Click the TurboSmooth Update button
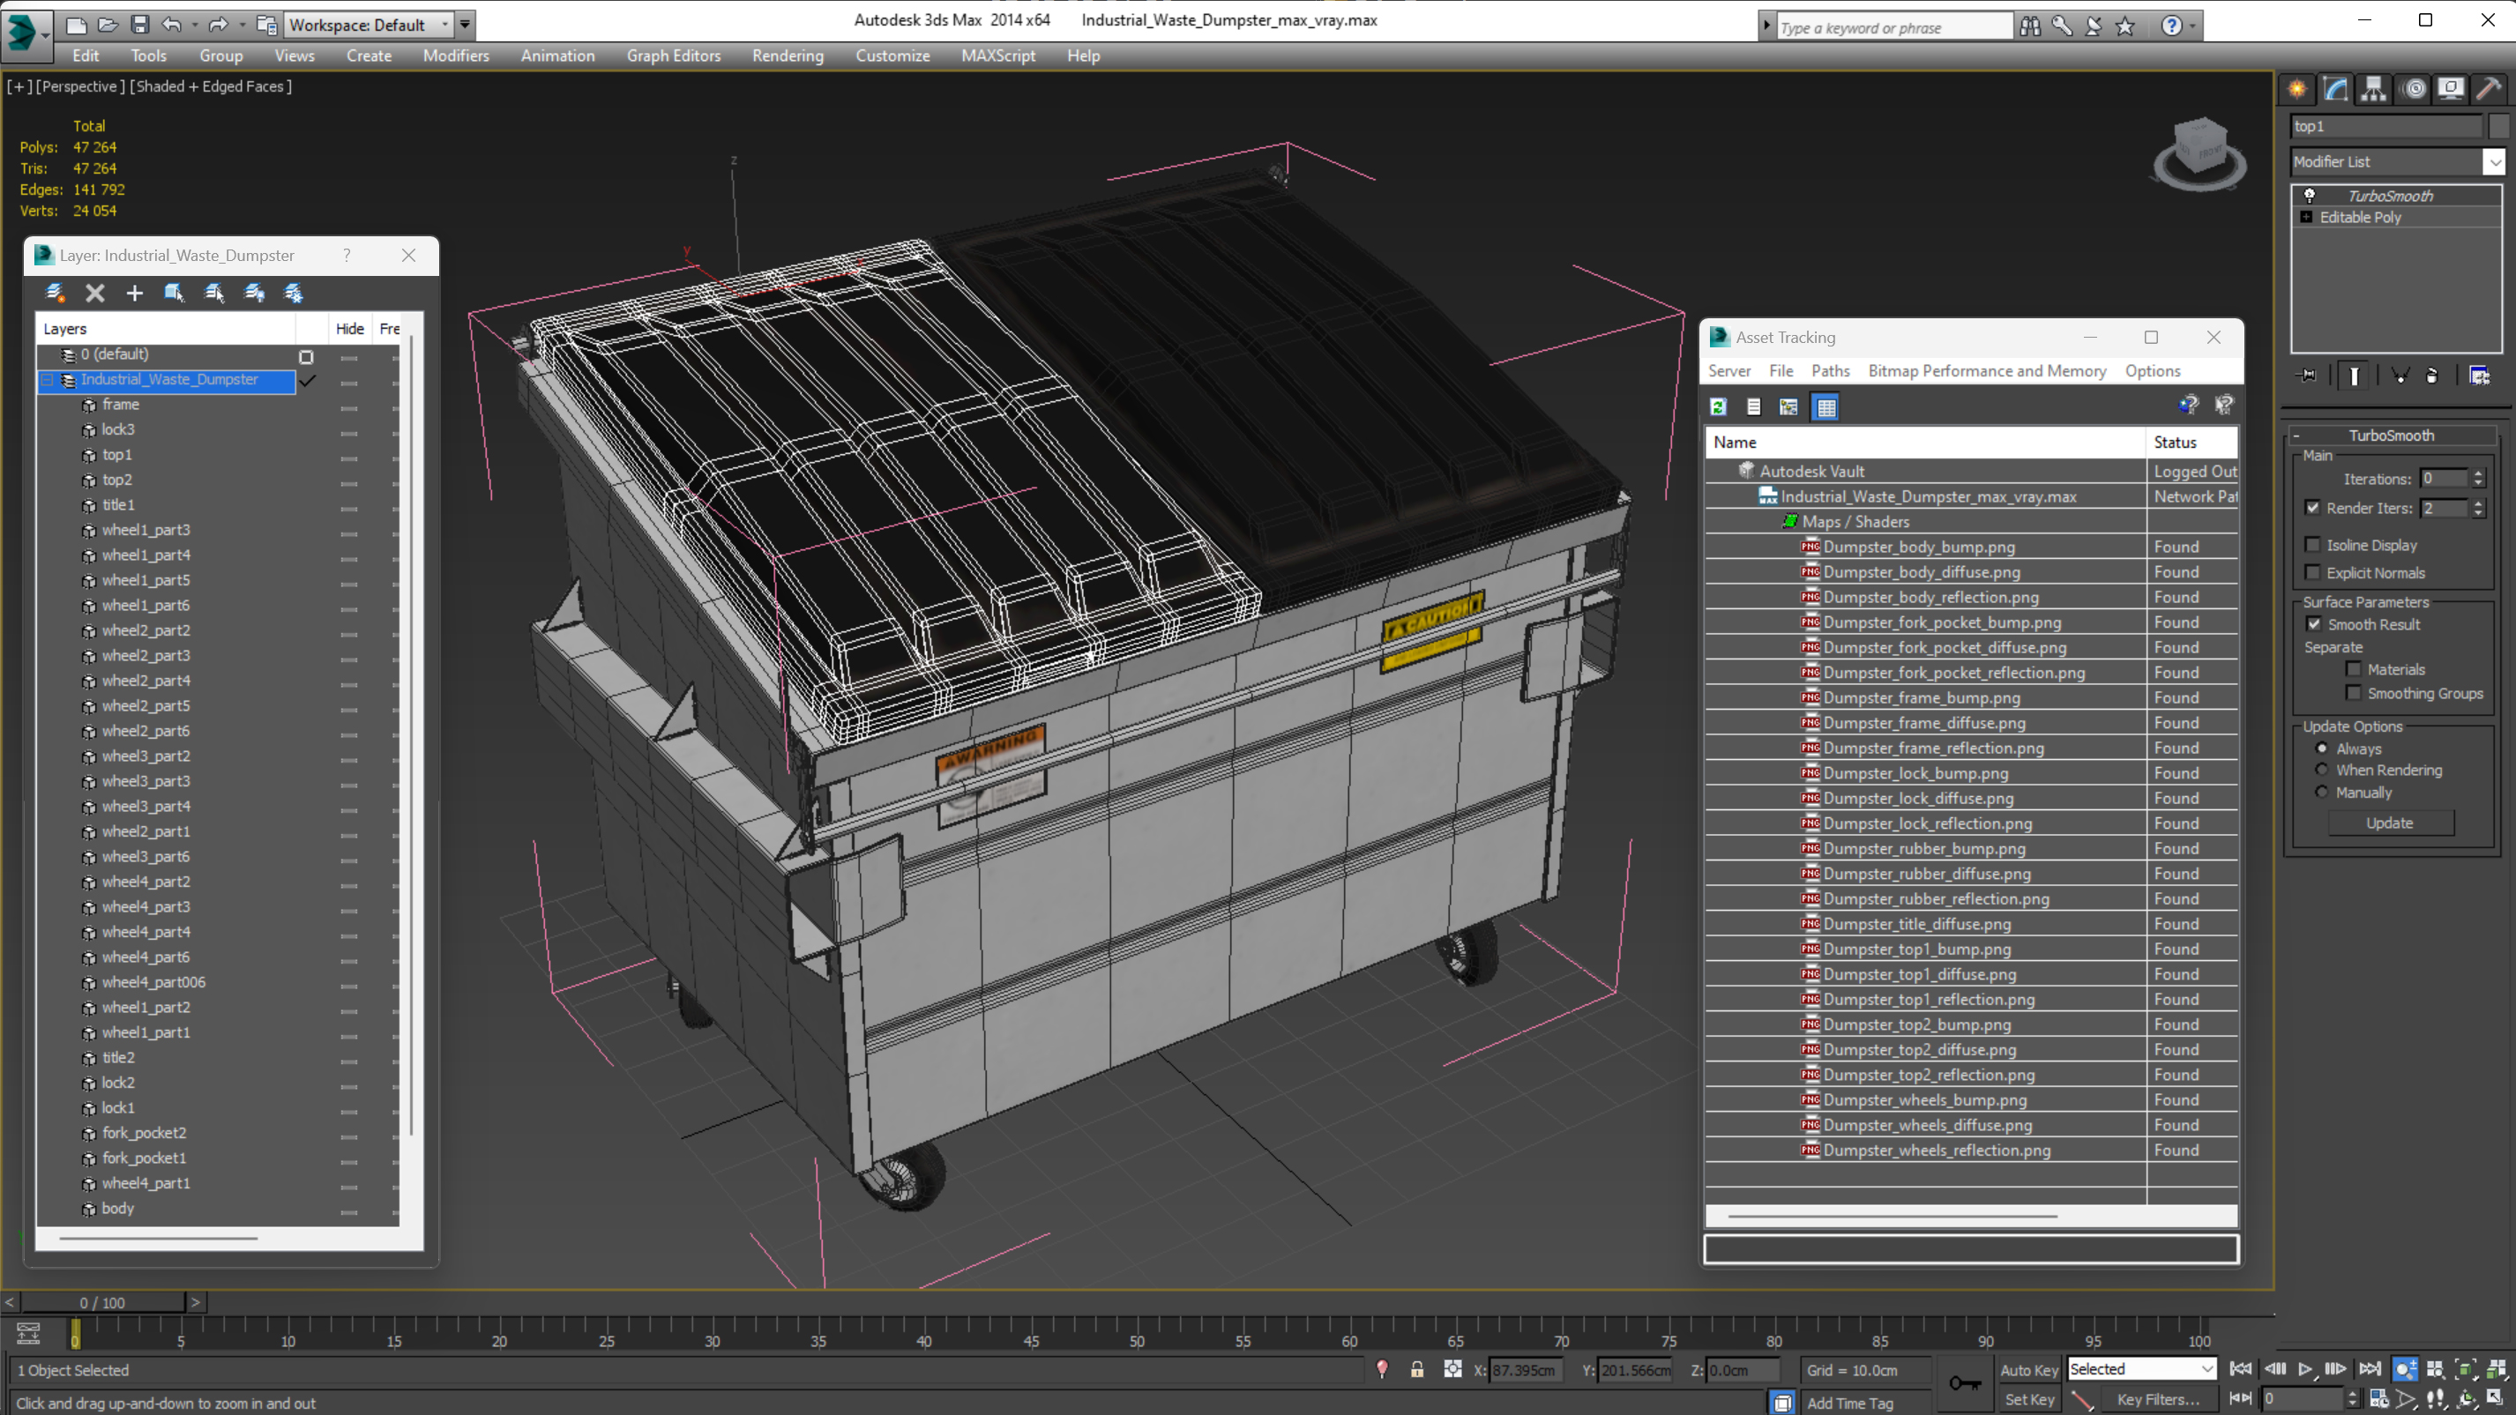Image resolution: width=2516 pixels, height=1415 pixels. (x=2390, y=823)
